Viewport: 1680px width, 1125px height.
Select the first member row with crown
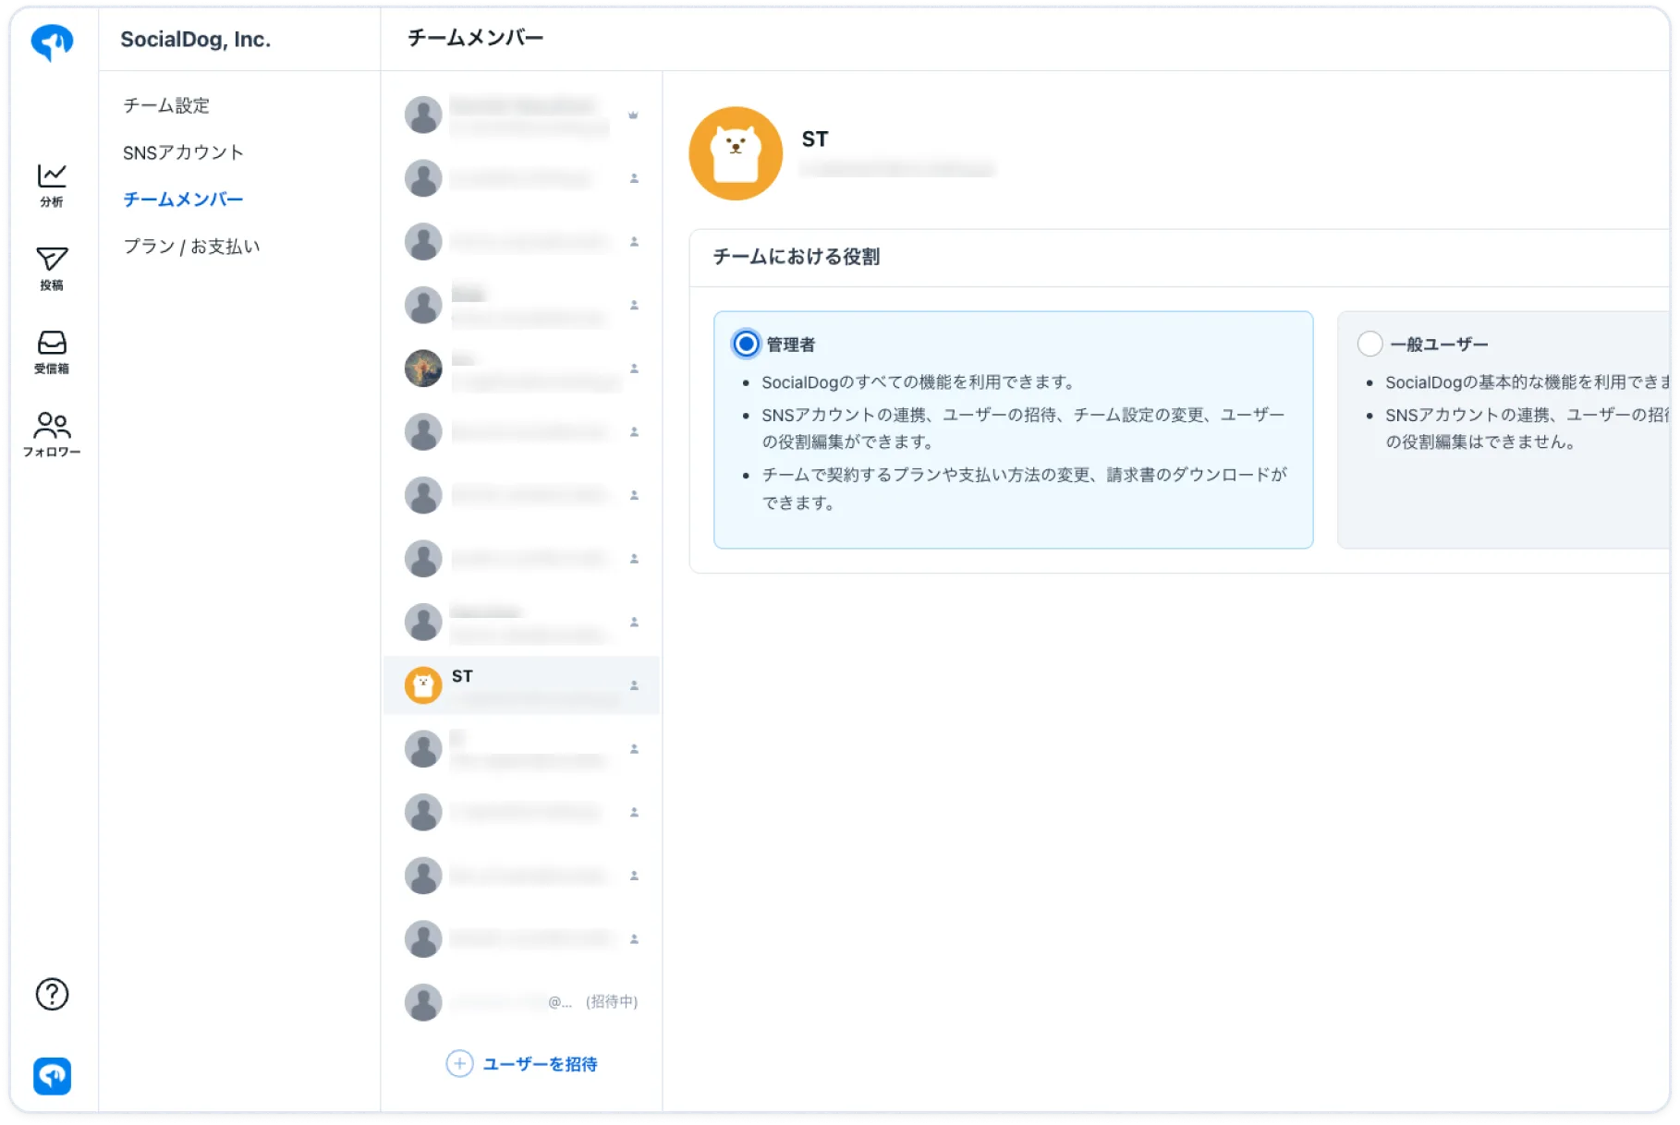point(521,115)
